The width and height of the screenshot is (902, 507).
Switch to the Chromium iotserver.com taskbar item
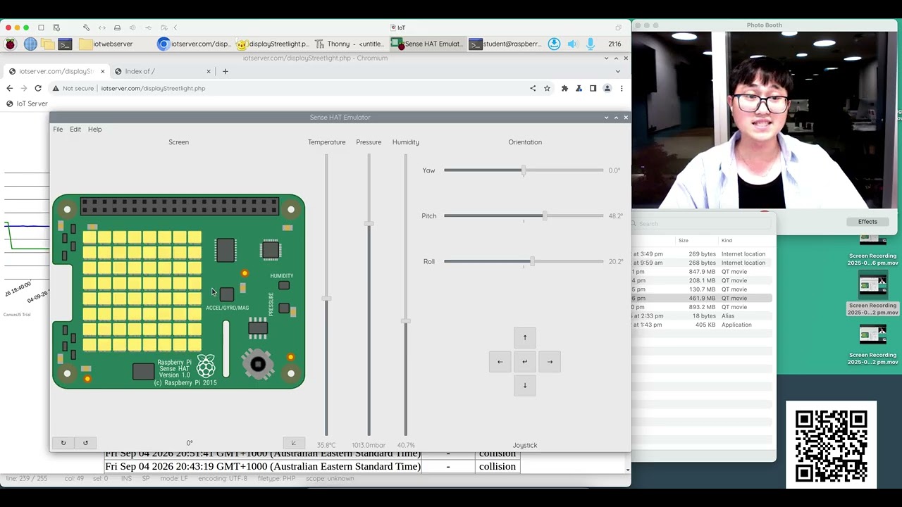click(x=194, y=44)
